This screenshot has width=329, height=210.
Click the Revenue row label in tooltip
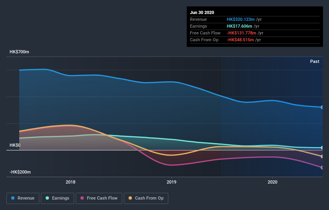click(x=198, y=19)
